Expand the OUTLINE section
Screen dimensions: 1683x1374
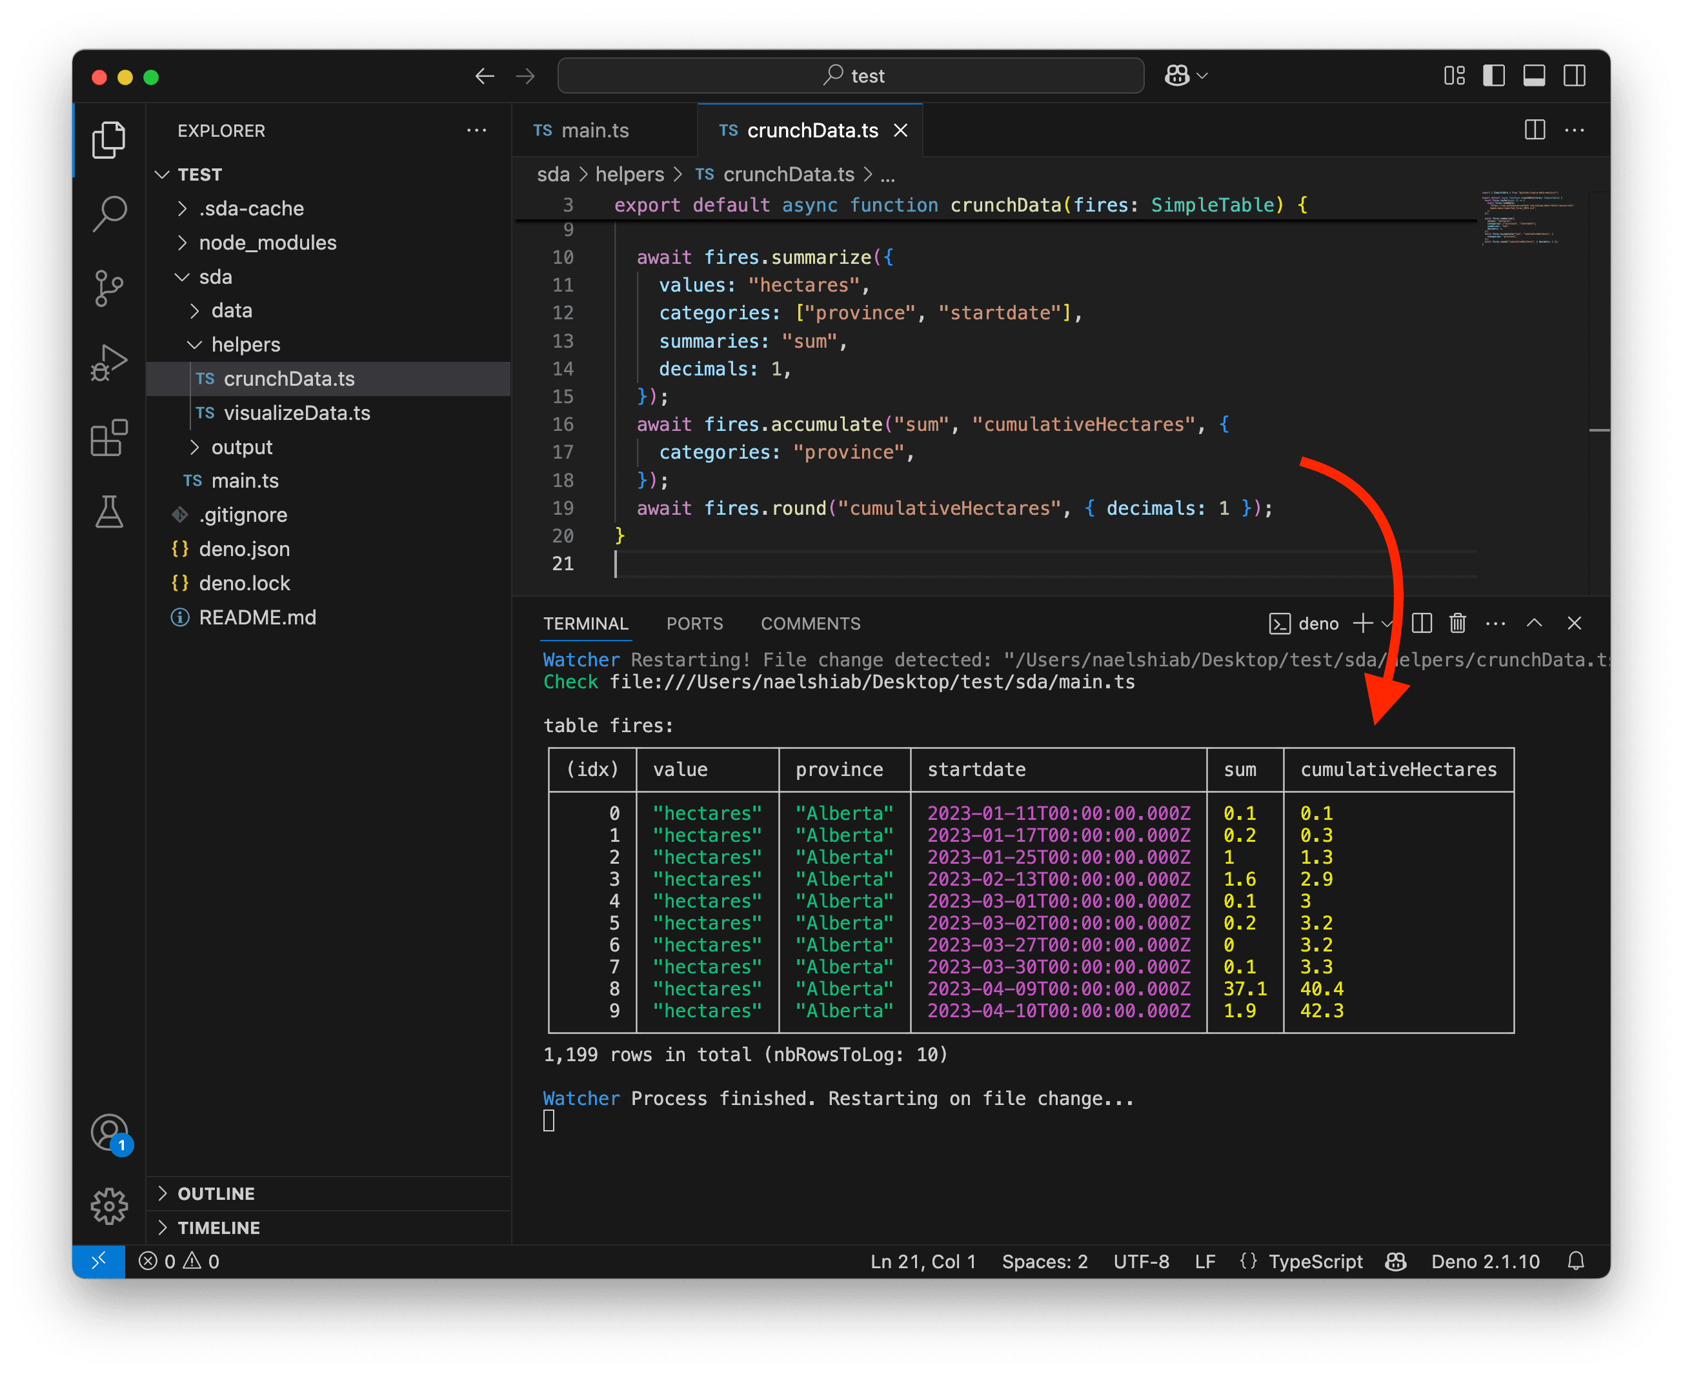(328, 1193)
